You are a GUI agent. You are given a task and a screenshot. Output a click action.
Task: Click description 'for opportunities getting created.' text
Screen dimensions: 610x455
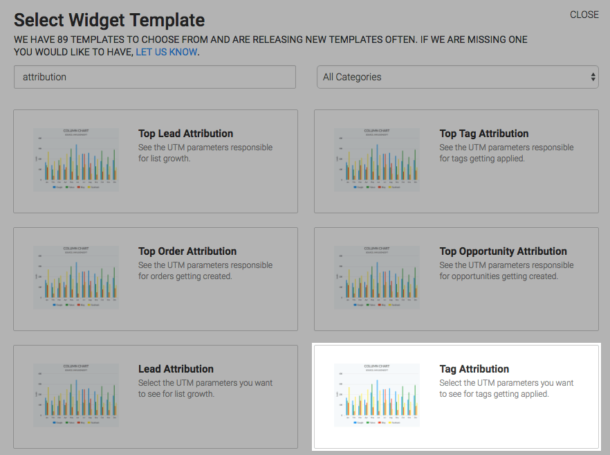(499, 276)
